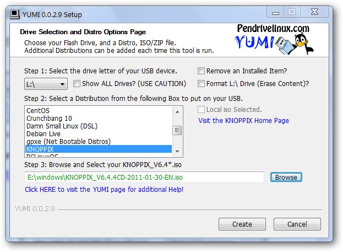Click the YUMI setup window title icon
343x252 pixels.
(x=15, y=14)
